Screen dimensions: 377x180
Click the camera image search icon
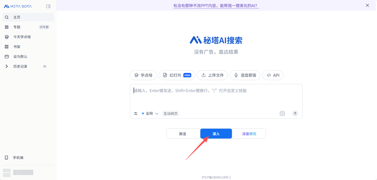click(x=282, y=113)
